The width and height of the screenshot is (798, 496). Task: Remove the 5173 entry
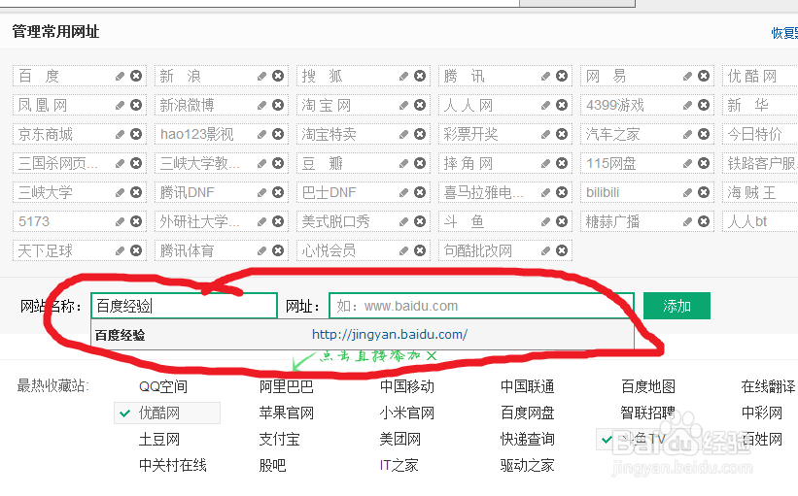(136, 221)
